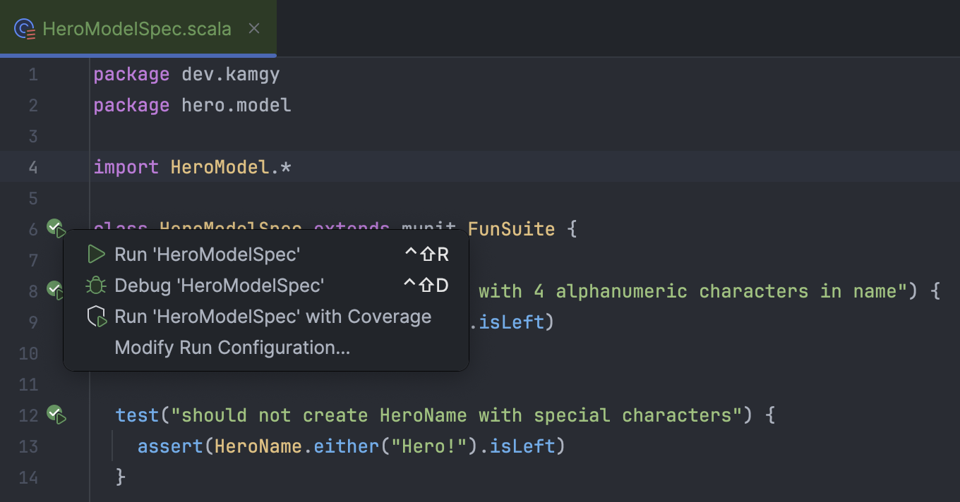
Task: Click HeroModel in the import statement
Action: coord(220,167)
